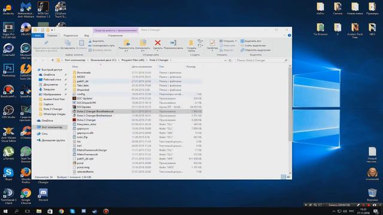The width and height of the screenshot is (383, 215).
Task: Switch to the Поделиться (Share) tab
Action: (x=71, y=36)
